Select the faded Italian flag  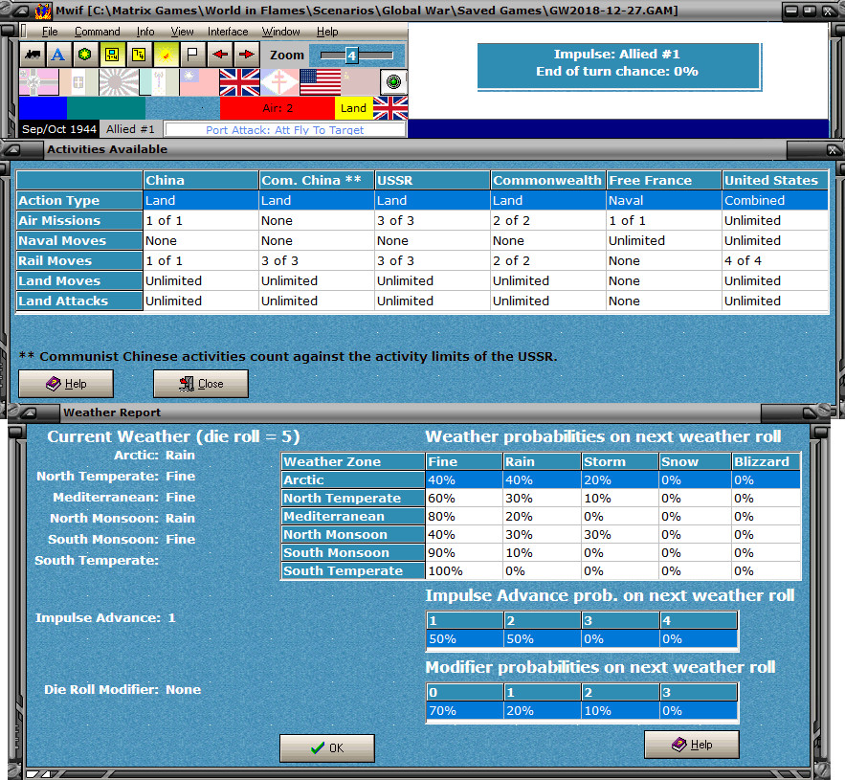point(78,82)
